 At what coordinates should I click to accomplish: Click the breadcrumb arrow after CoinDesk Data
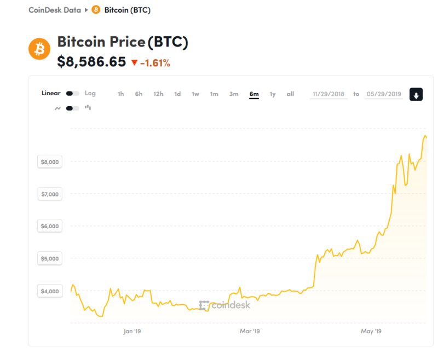click(x=87, y=10)
